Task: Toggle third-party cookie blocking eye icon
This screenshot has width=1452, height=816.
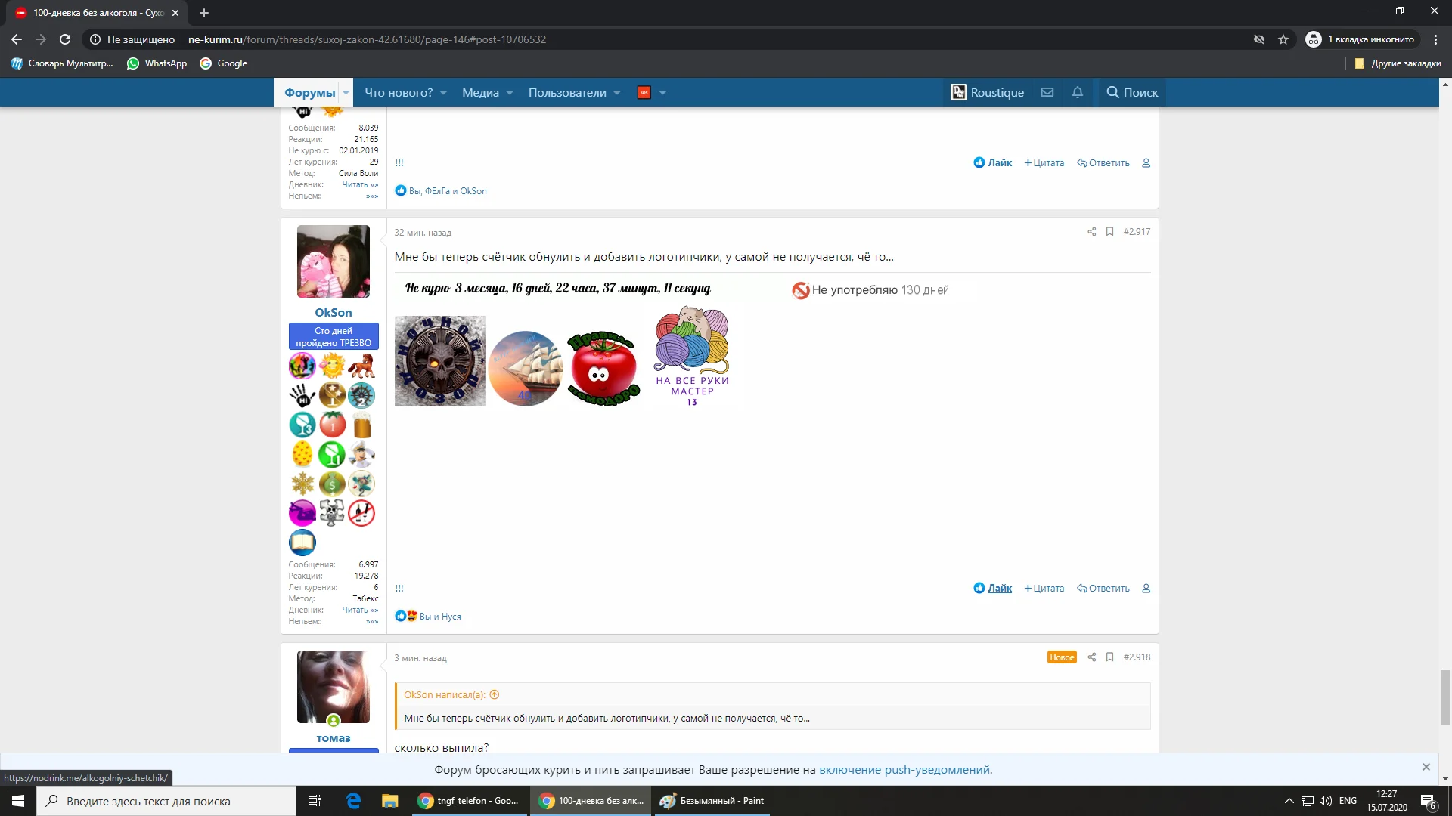Action: (x=1259, y=39)
